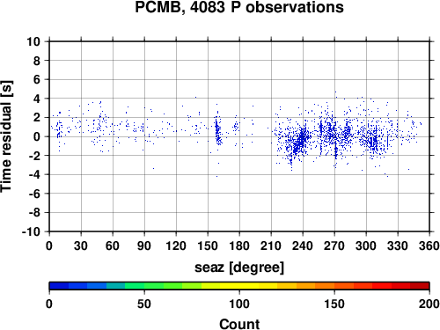Click the 240 tick label on x-axis
Screen dimensions: 440x330
tap(303, 246)
